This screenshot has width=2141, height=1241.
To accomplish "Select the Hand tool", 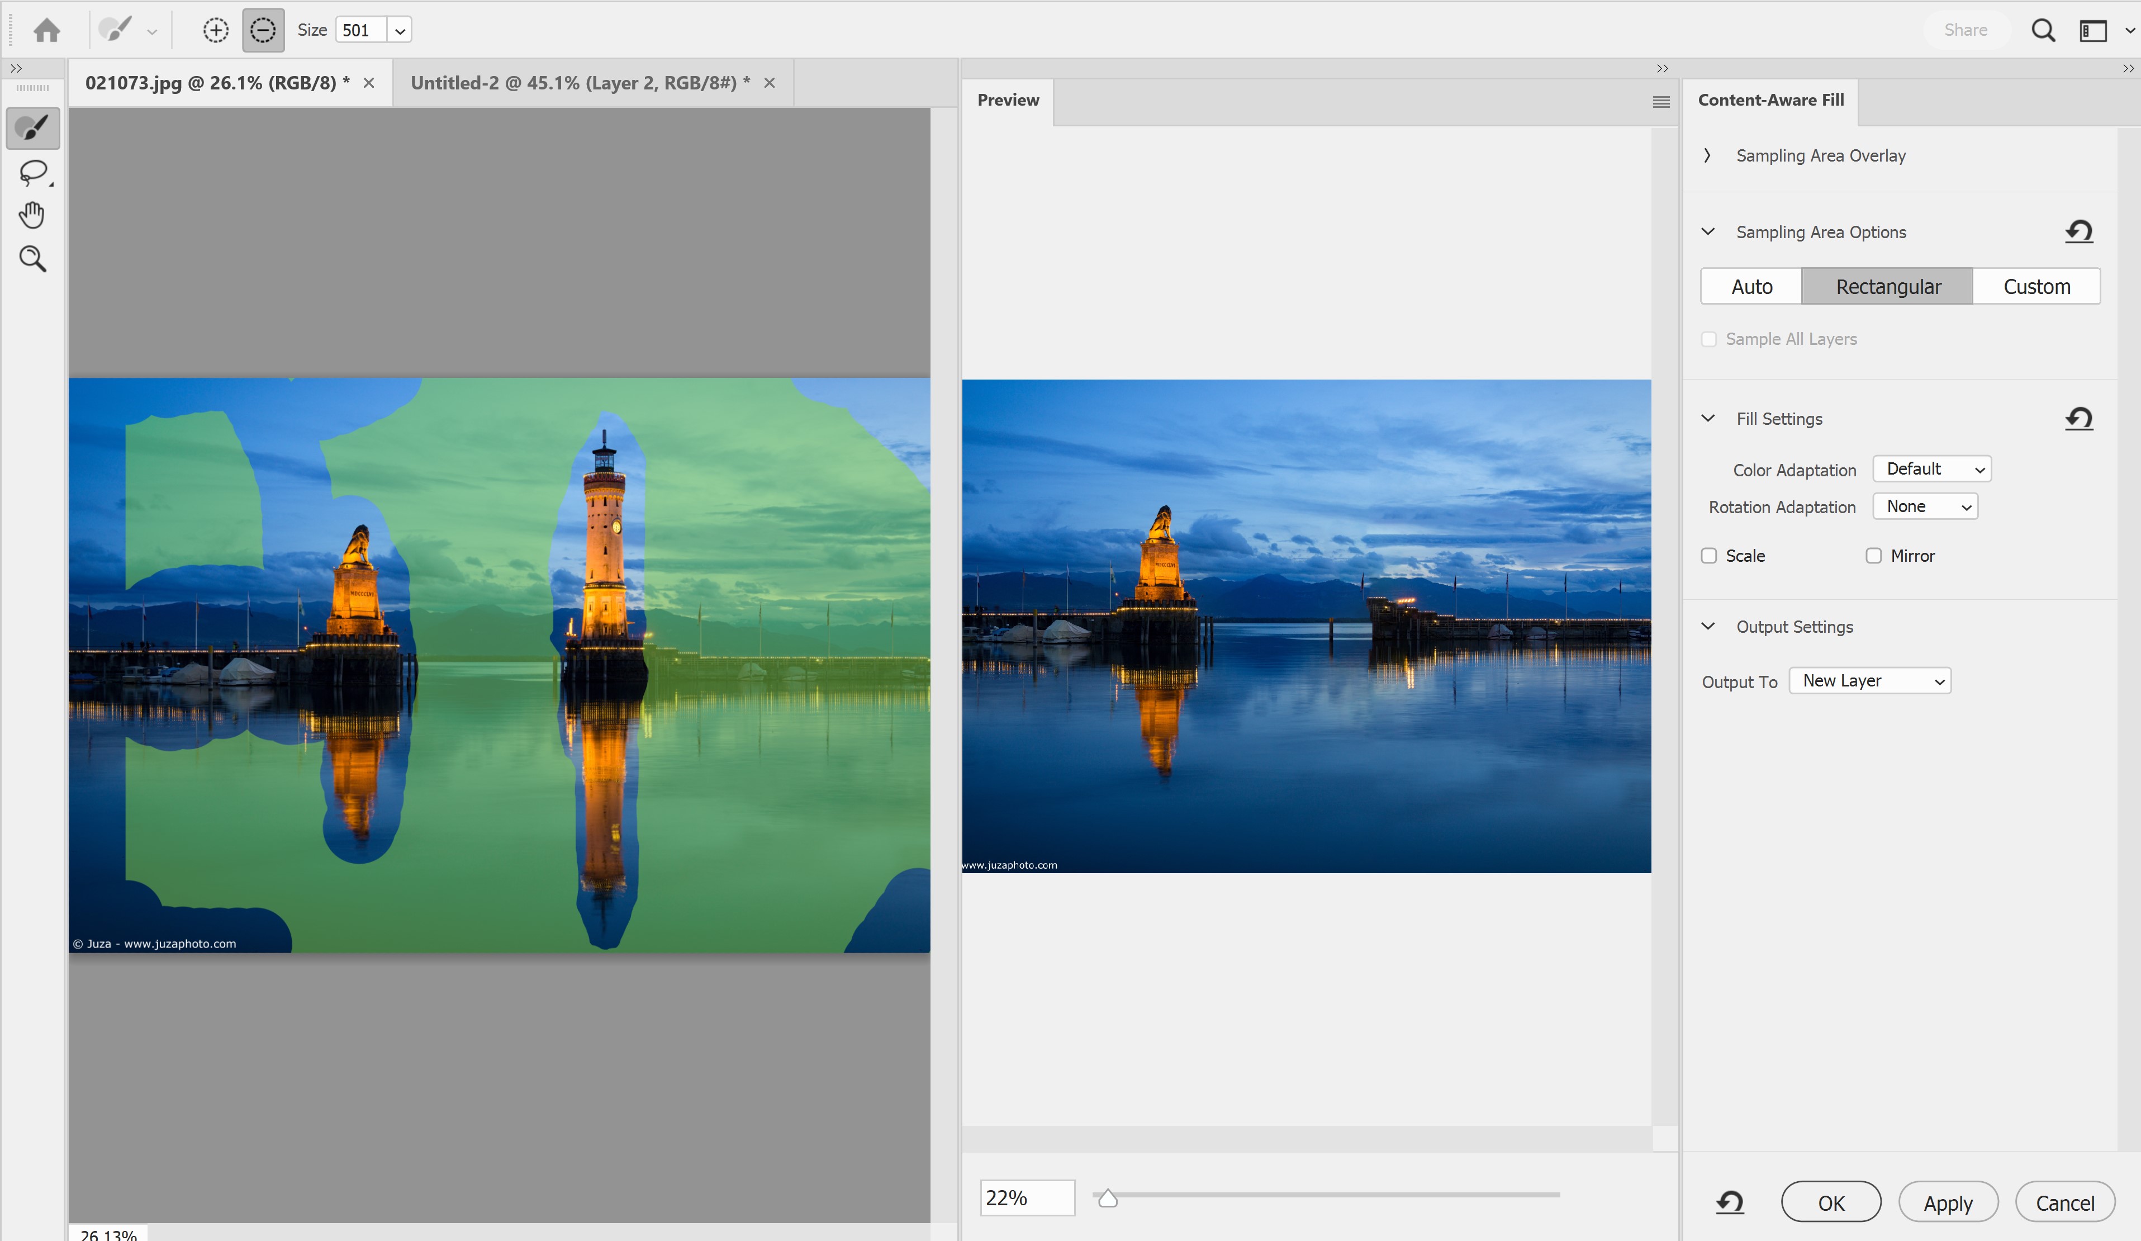I will [32, 216].
